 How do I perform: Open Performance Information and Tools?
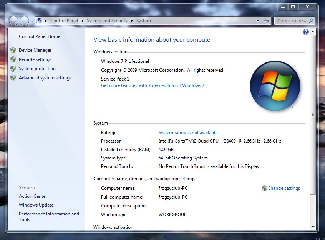point(49,217)
